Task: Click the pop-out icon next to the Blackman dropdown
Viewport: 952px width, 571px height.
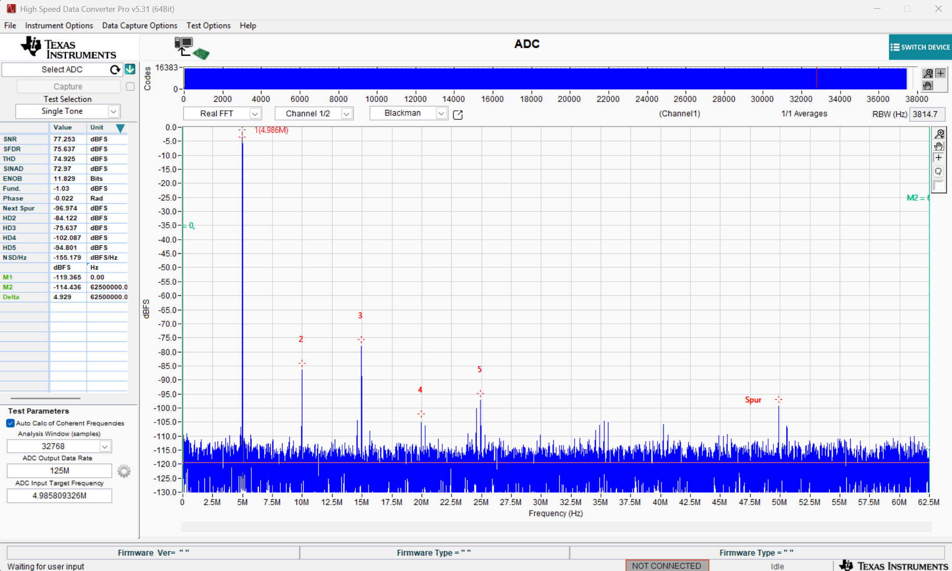Action: pos(457,114)
